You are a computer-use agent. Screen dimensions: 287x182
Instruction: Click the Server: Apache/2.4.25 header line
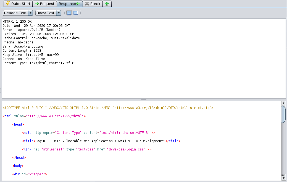point(31,30)
